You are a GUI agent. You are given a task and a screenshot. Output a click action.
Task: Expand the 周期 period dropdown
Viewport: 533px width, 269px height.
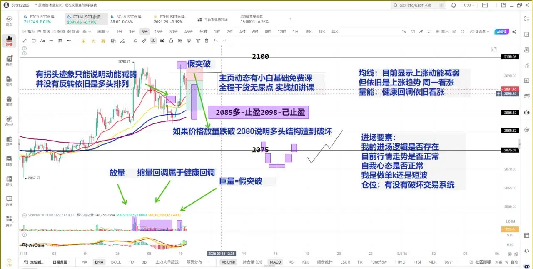(102, 32)
